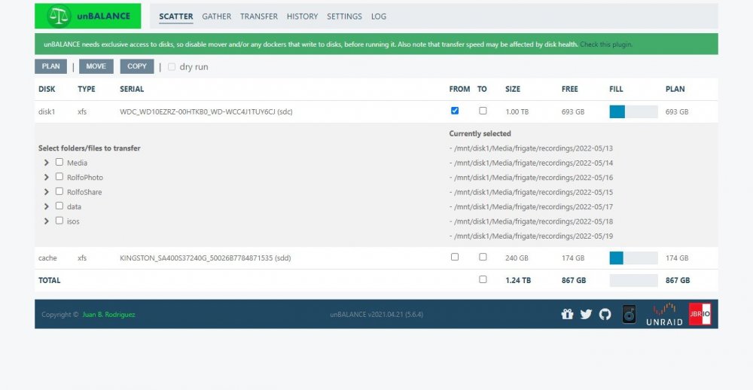Image resolution: width=753 pixels, height=390 pixels.
Task: Click the PLAN button
Action: 51,66
